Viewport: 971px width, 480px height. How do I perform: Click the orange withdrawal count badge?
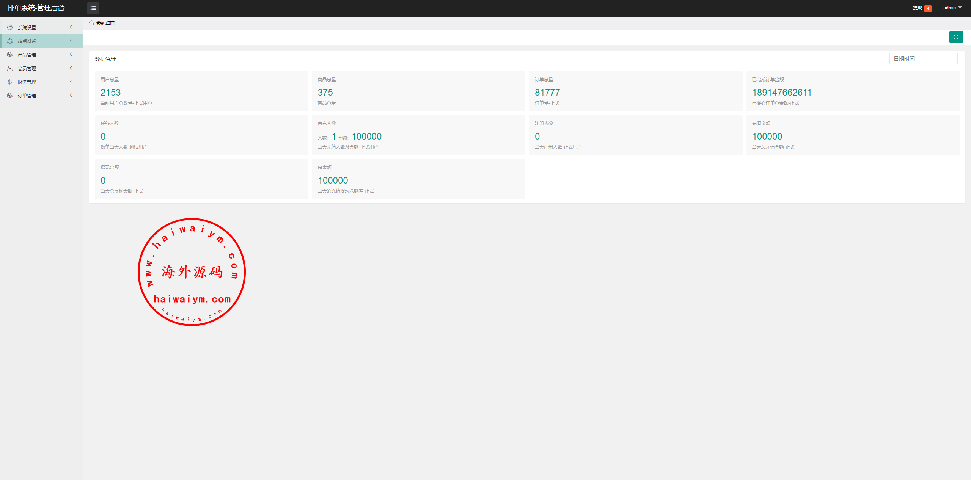point(928,8)
